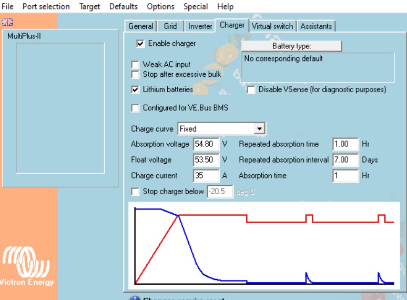Click the Victron Energy logo
The width and height of the screenshot is (407, 300).
[26, 266]
